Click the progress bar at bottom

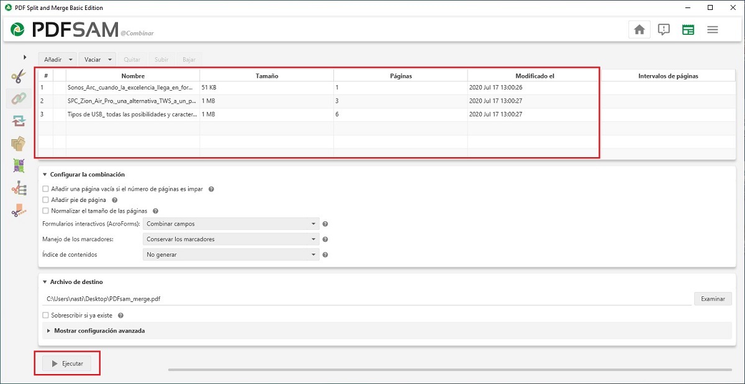[451, 370]
